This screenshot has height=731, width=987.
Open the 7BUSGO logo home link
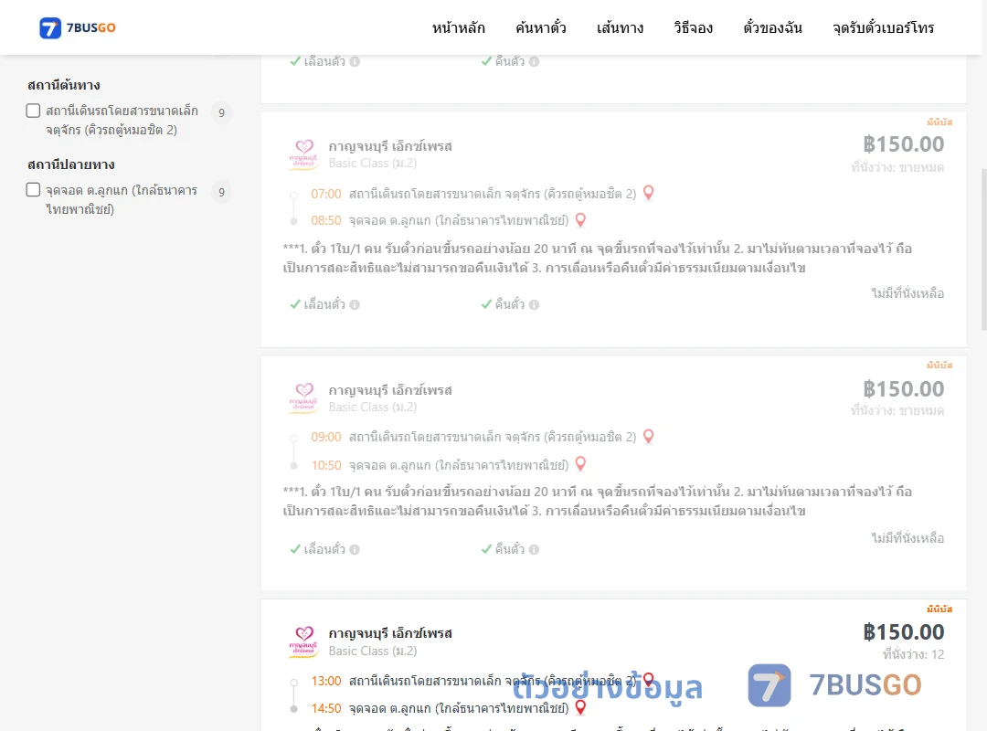click(78, 27)
